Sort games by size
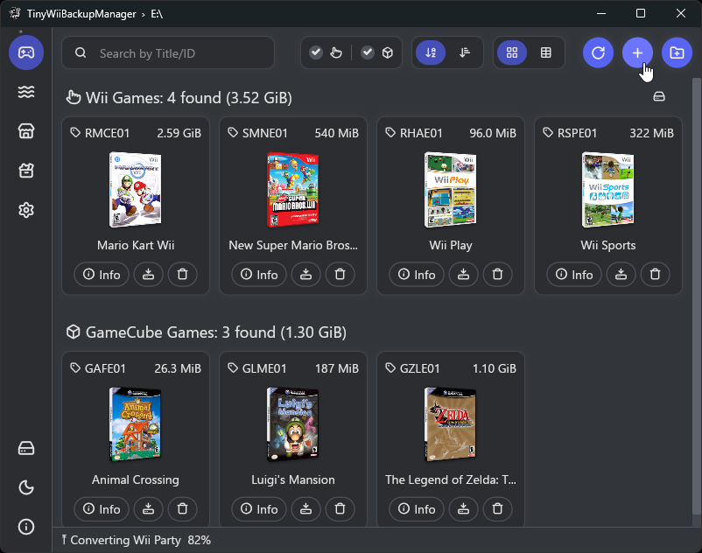The height and width of the screenshot is (553, 702). (x=465, y=53)
